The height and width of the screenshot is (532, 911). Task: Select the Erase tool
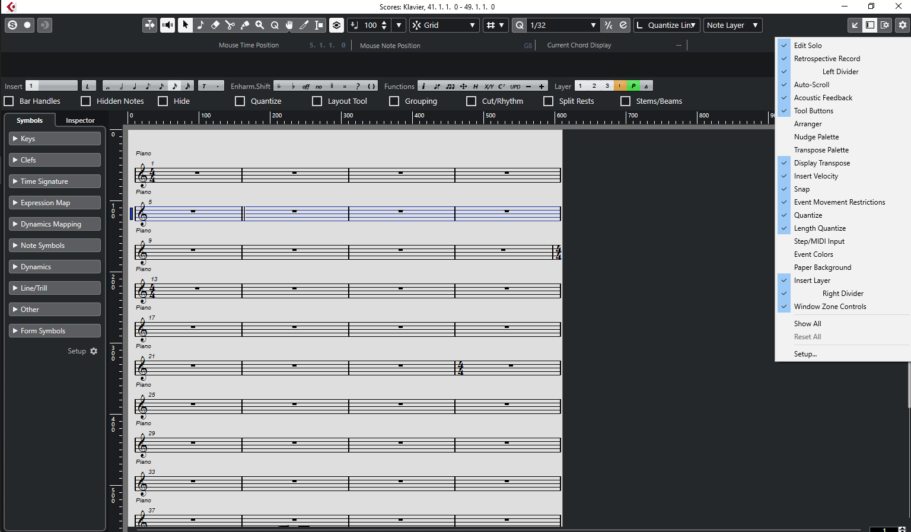pos(215,25)
